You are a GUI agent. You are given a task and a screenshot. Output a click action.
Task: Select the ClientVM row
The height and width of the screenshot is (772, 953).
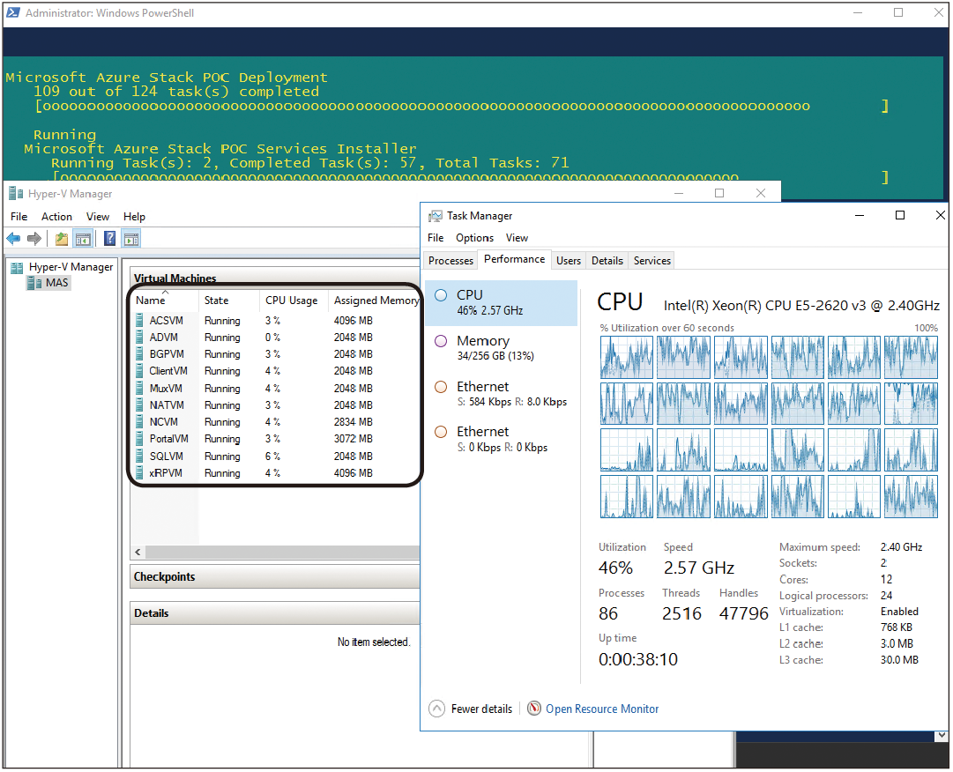pos(276,372)
